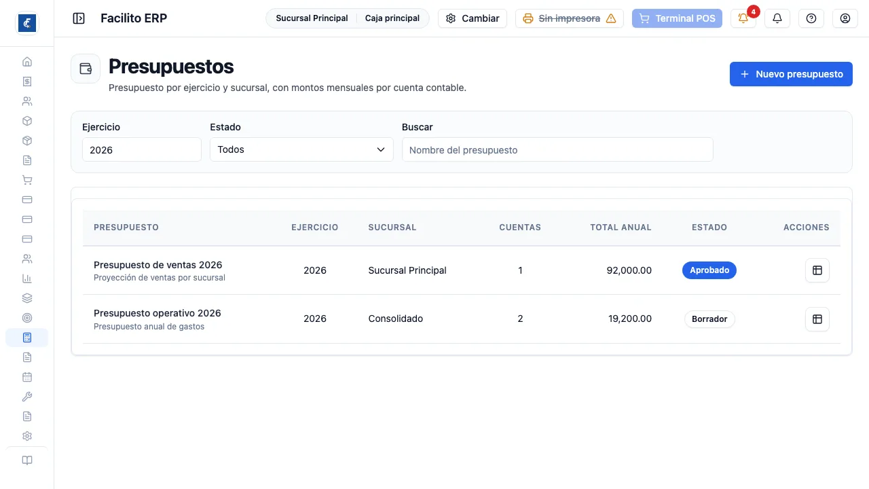Click the Cambiar button
This screenshot has height=489, width=869.
[x=473, y=18]
